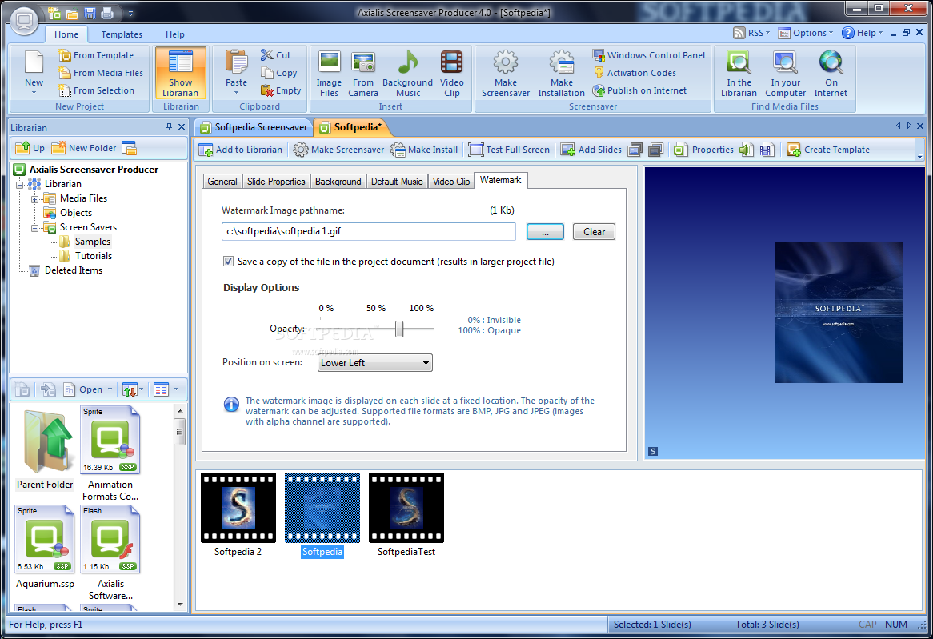Toggle the Show Librarian button

(x=180, y=74)
